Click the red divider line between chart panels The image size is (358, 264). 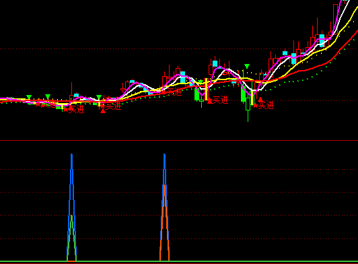179,140
